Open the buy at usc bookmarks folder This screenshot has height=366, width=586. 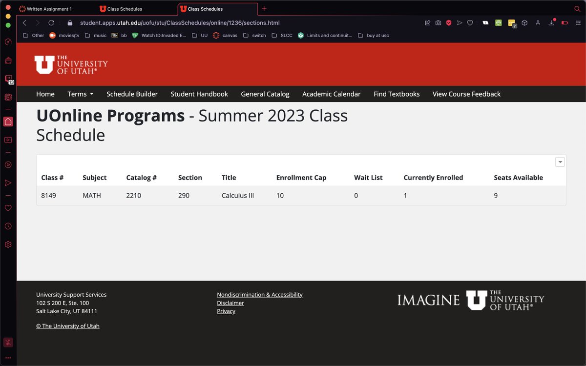click(x=374, y=36)
